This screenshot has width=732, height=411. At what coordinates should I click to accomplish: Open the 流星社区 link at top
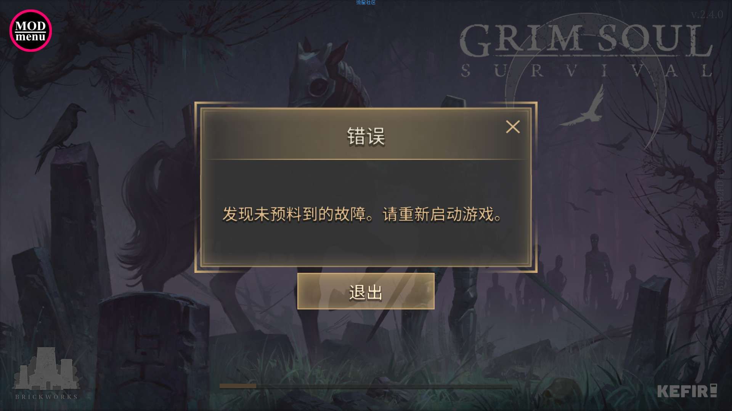click(366, 3)
